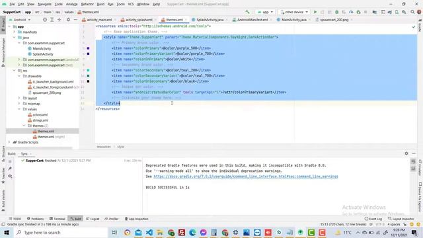Open the Logcat tool window

pyautogui.click(x=93, y=219)
